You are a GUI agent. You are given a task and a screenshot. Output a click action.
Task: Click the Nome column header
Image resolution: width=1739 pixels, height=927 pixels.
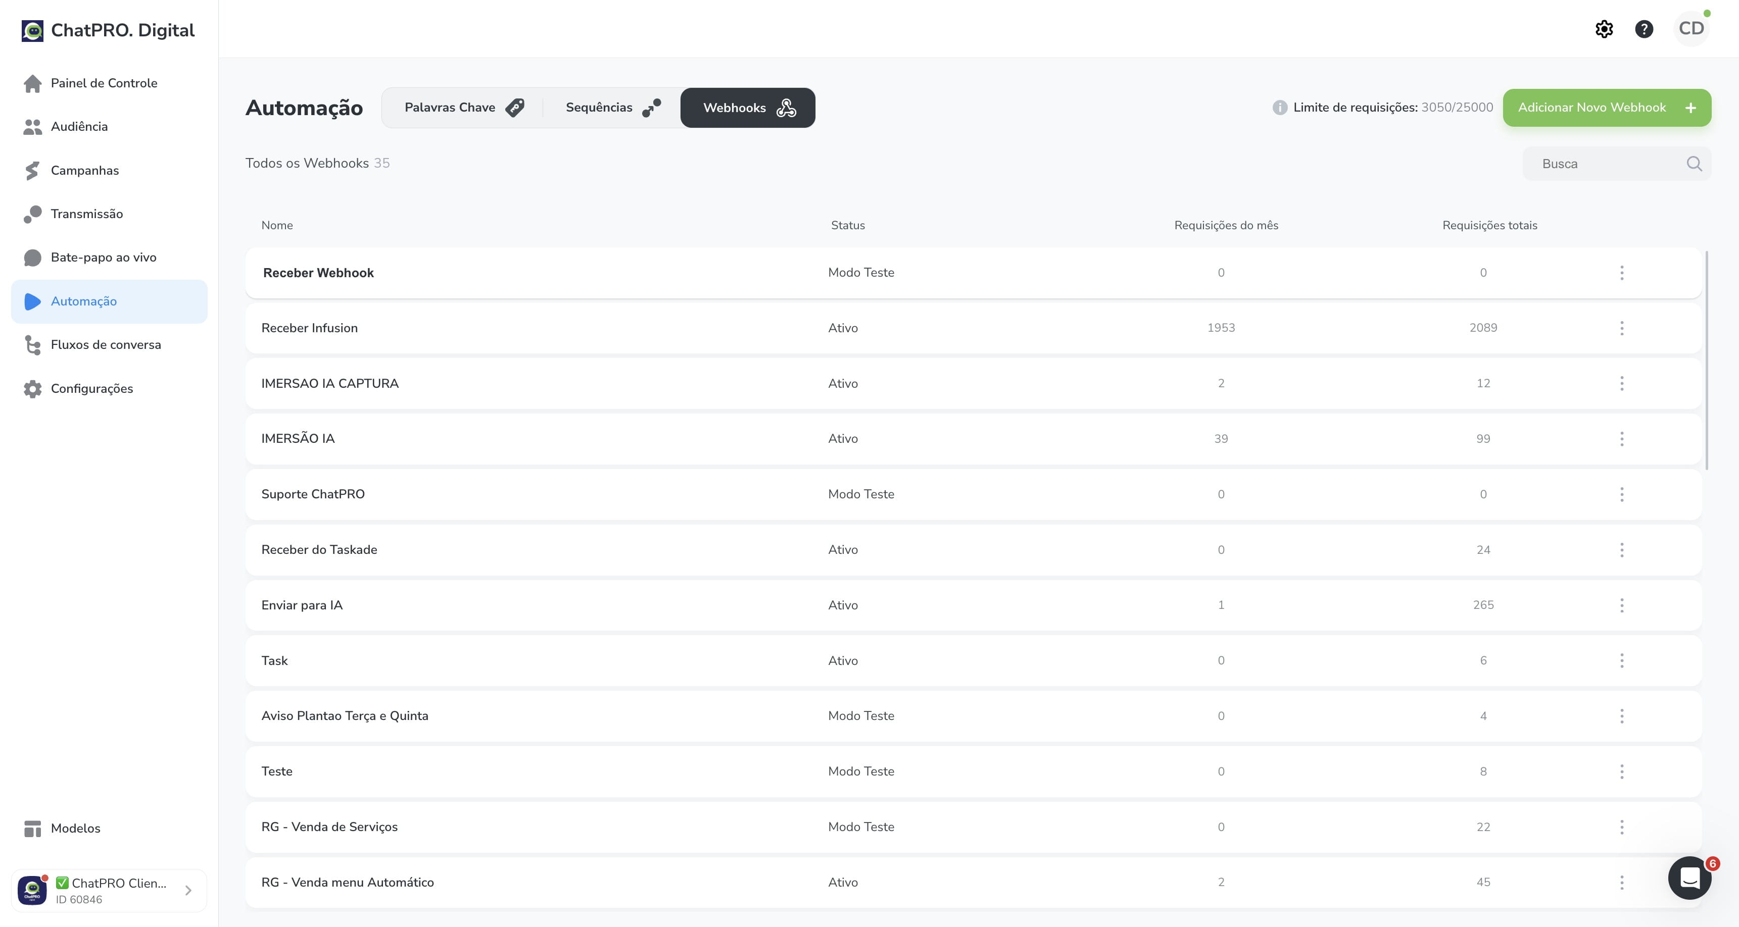coord(277,225)
